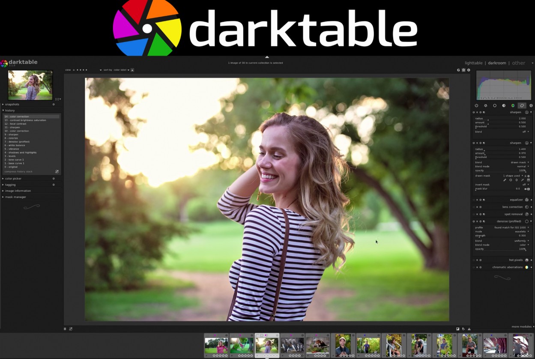Select the highlighted correction group icon
Screen dimensions: 535x359
click(522, 105)
